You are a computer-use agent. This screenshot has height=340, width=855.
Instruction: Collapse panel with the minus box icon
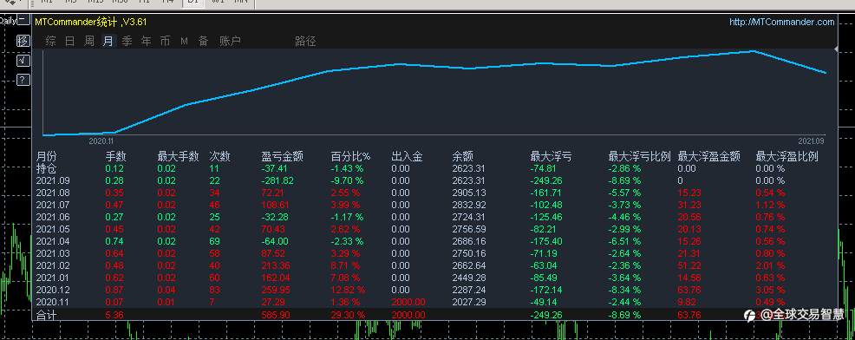coord(23,21)
